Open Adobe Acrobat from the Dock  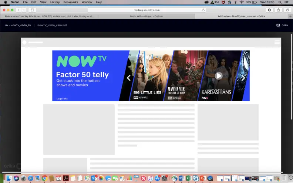coord(65,178)
